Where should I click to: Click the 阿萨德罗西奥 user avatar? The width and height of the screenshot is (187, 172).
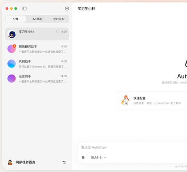pyautogui.click(x=10, y=162)
